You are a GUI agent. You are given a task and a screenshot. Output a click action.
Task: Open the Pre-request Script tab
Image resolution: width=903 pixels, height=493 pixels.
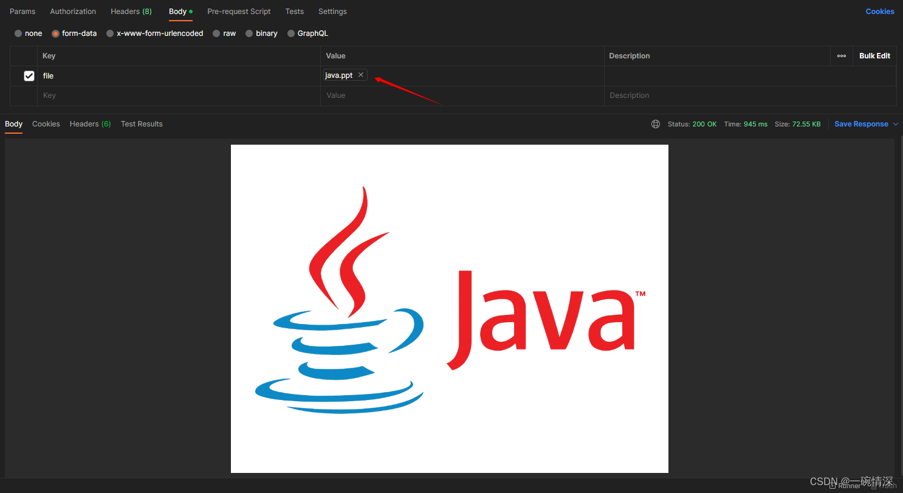(239, 12)
